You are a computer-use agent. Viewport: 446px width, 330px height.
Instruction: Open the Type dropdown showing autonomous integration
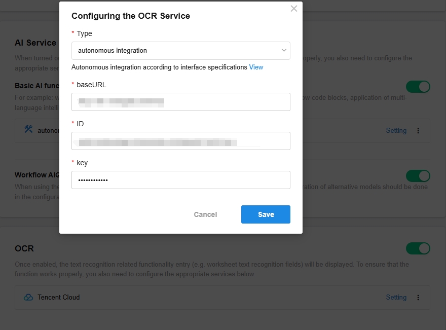click(180, 51)
